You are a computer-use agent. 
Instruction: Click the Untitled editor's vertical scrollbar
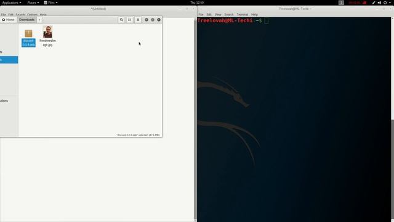[195, 120]
